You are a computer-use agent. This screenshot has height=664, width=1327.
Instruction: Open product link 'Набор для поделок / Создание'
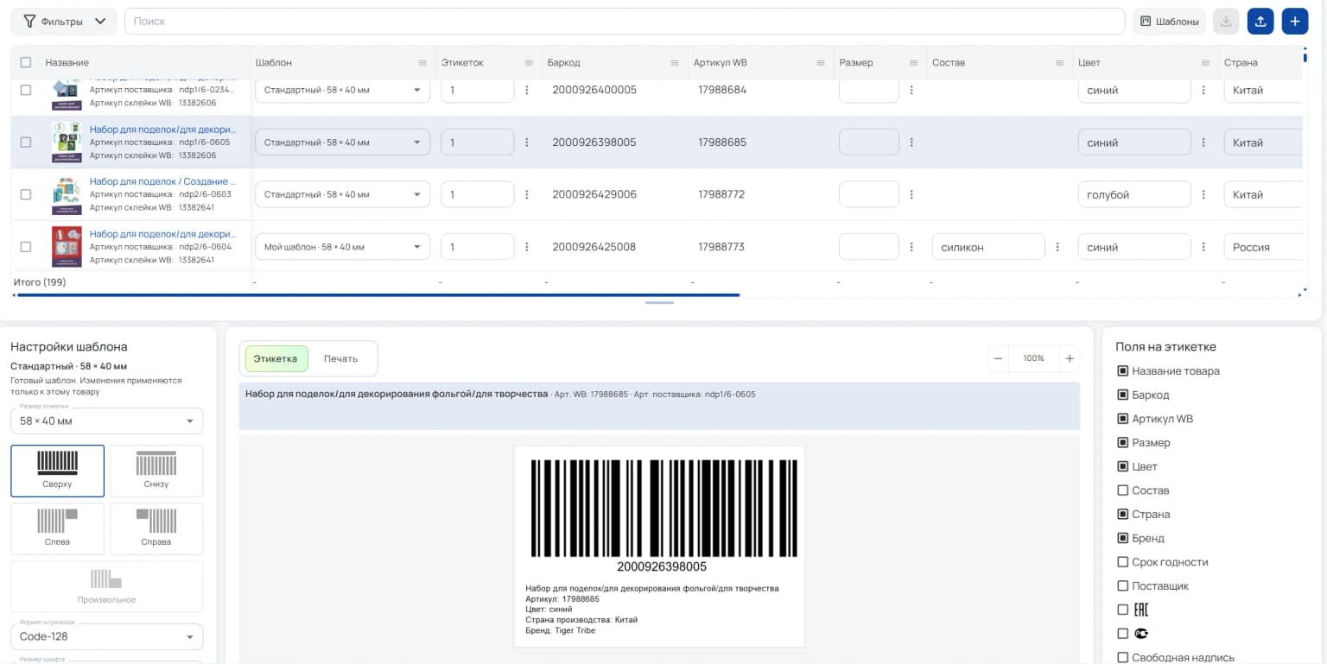tap(162, 181)
